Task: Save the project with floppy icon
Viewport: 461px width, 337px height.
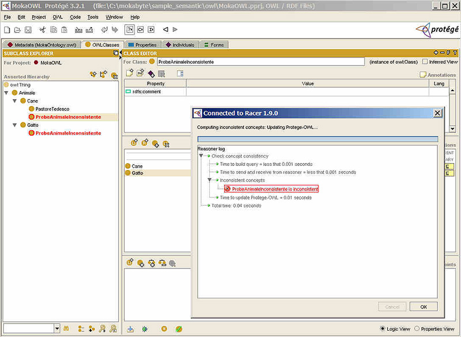Action: [x=28, y=30]
